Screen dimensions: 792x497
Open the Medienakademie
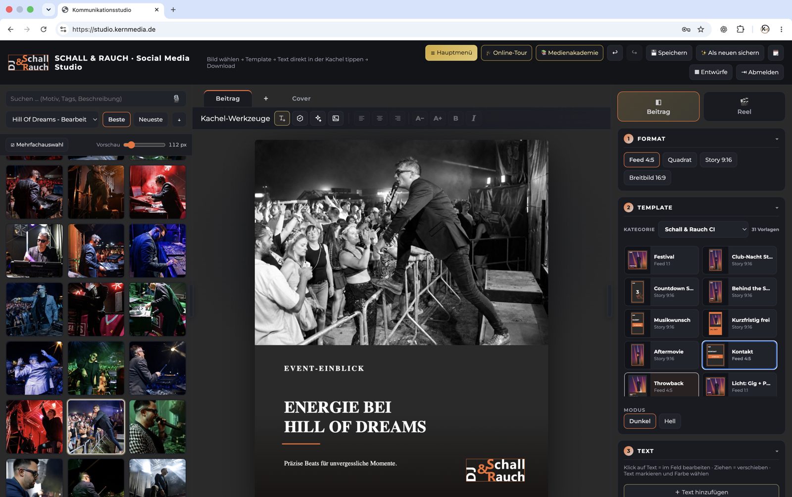click(569, 53)
